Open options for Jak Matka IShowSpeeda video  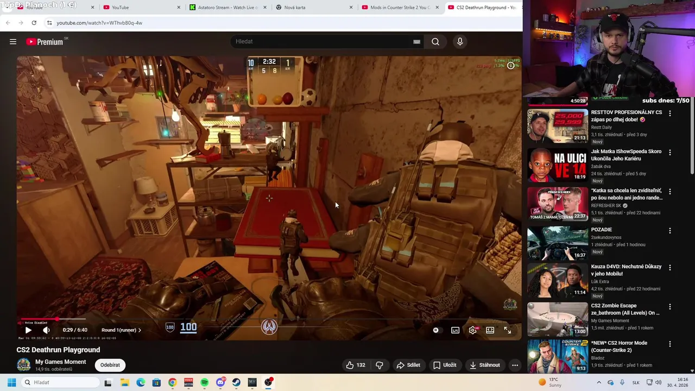coord(670,153)
